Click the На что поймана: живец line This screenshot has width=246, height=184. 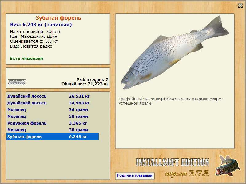[35, 32]
